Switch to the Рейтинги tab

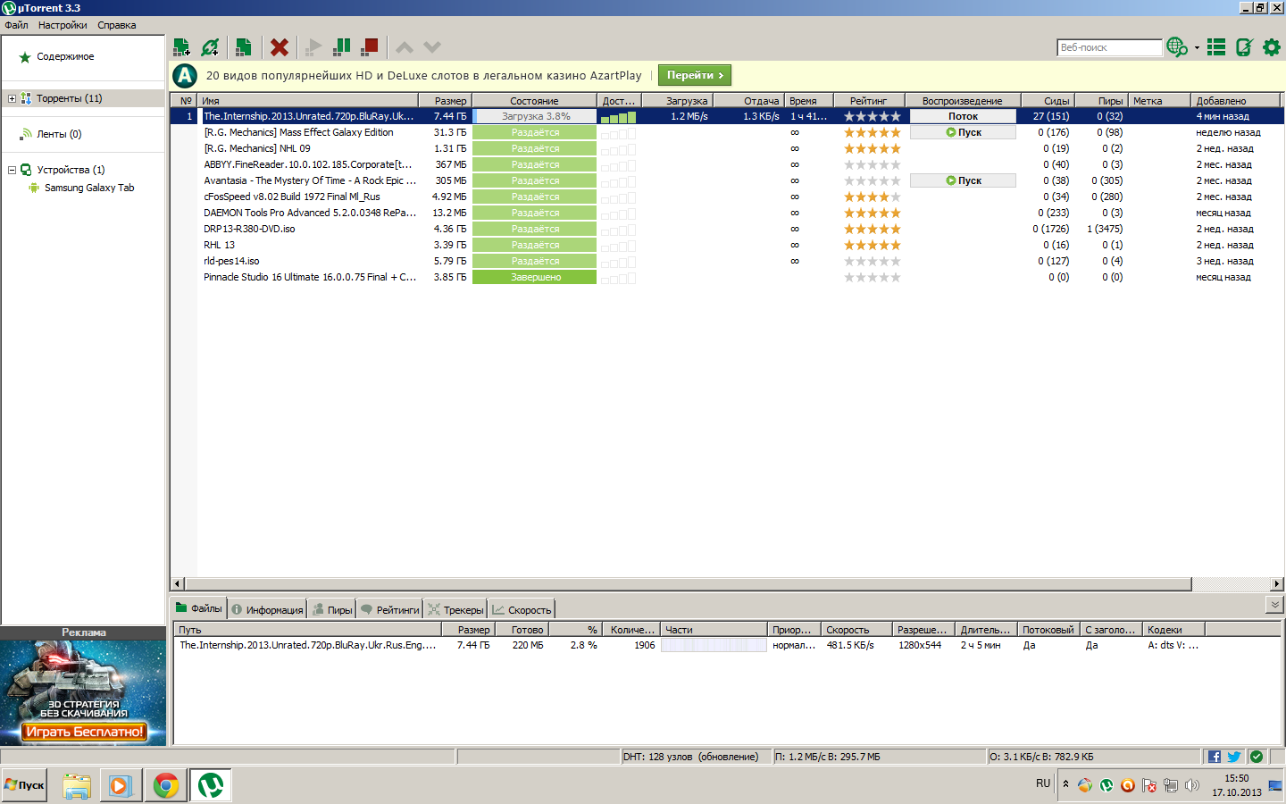coord(389,609)
